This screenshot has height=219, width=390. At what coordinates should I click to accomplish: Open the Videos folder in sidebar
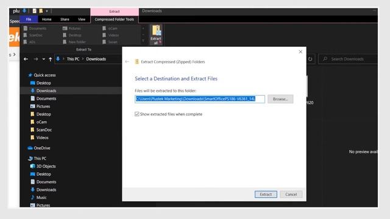tap(42, 137)
